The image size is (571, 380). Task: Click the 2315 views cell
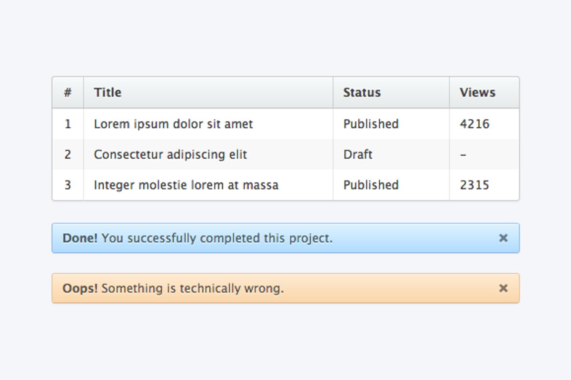pyautogui.click(x=474, y=185)
